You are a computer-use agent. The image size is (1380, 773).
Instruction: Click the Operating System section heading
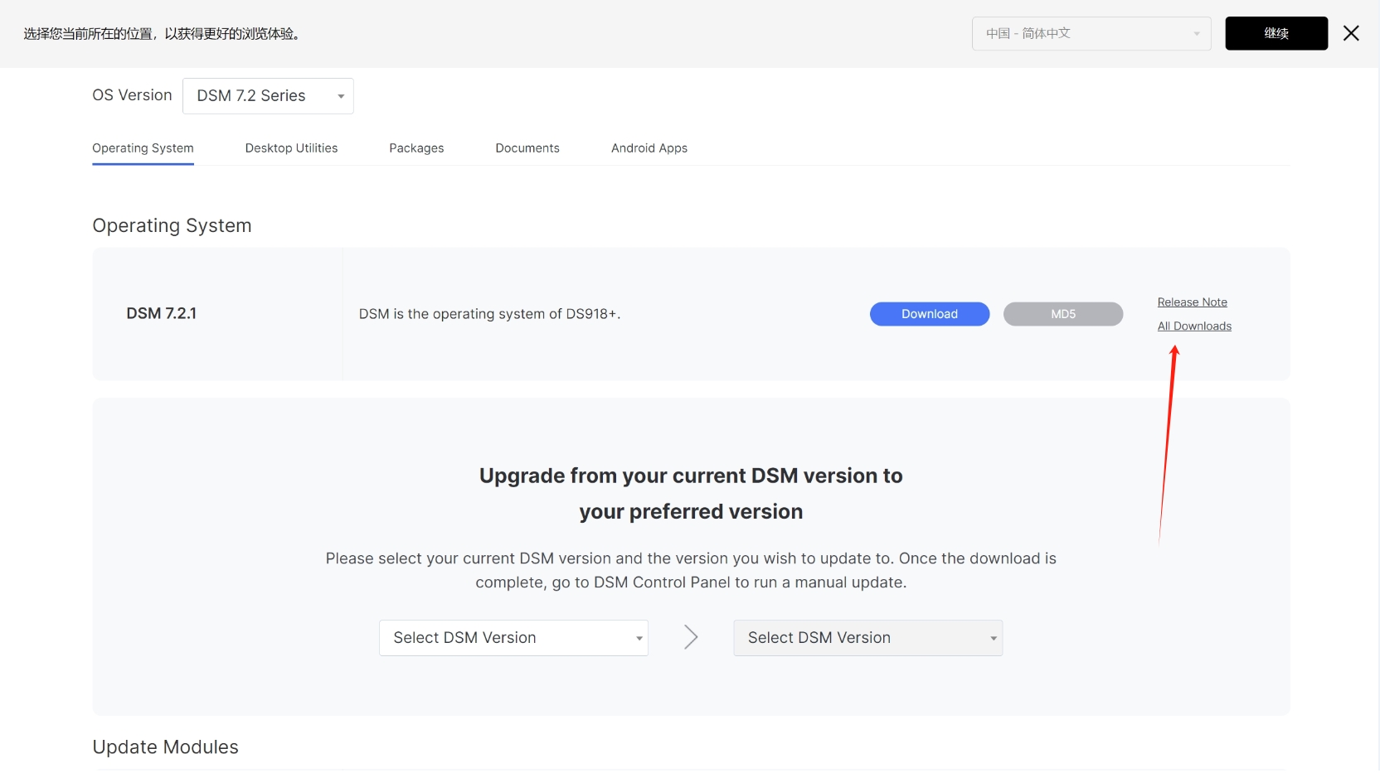pyautogui.click(x=172, y=225)
